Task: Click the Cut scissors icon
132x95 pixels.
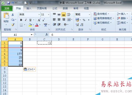Action: click(13, 14)
